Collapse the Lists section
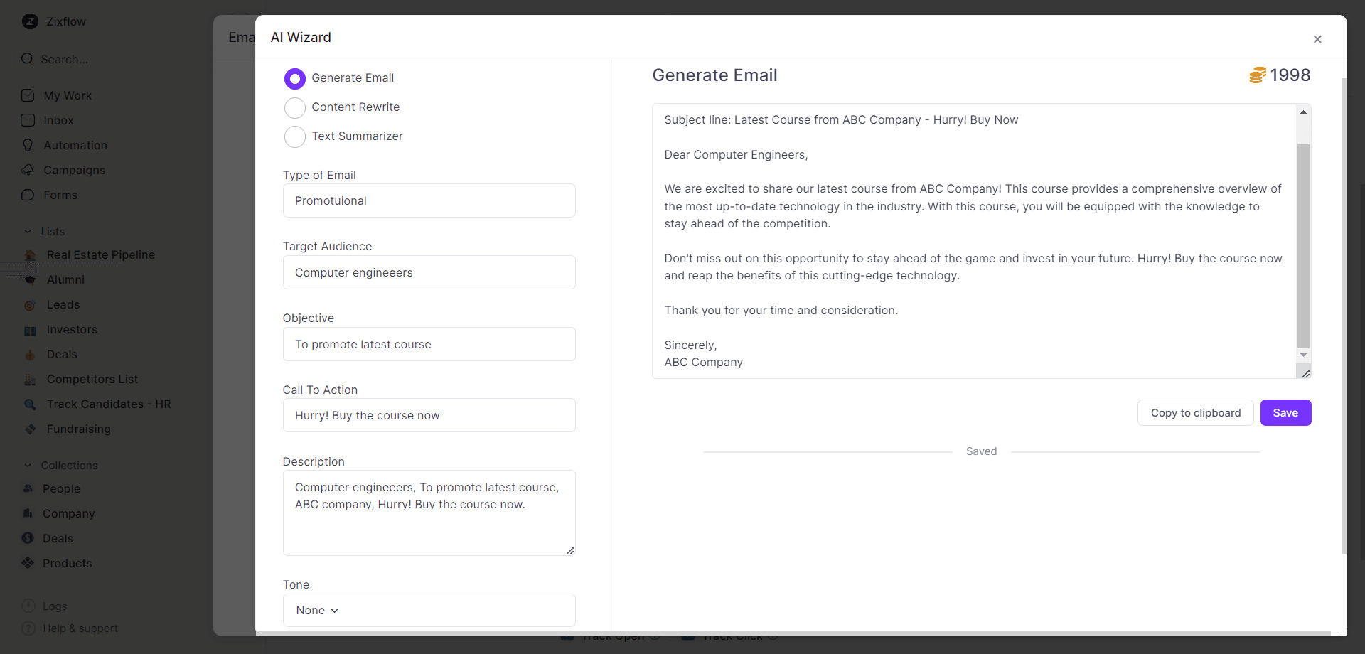The width and height of the screenshot is (1365, 654). point(27,231)
